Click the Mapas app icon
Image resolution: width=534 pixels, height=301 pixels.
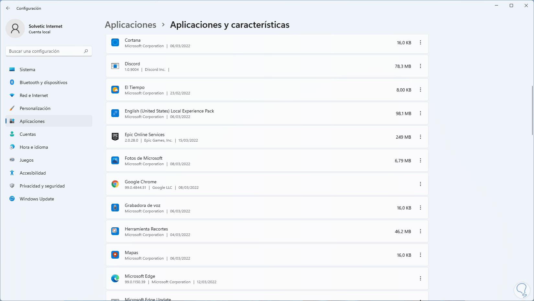click(115, 255)
